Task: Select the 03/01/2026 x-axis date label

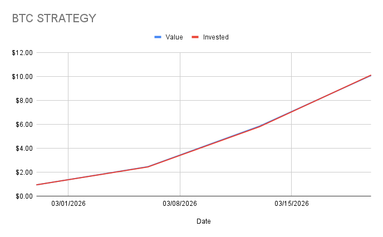Action: [x=68, y=204]
